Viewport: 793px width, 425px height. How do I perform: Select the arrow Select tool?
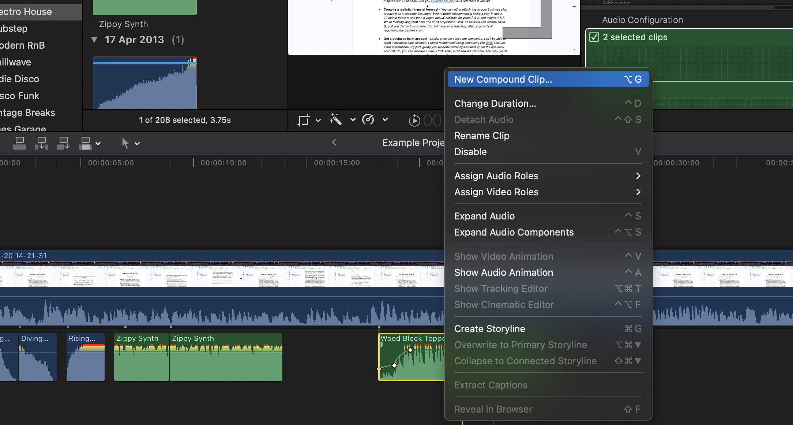[125, 143]
